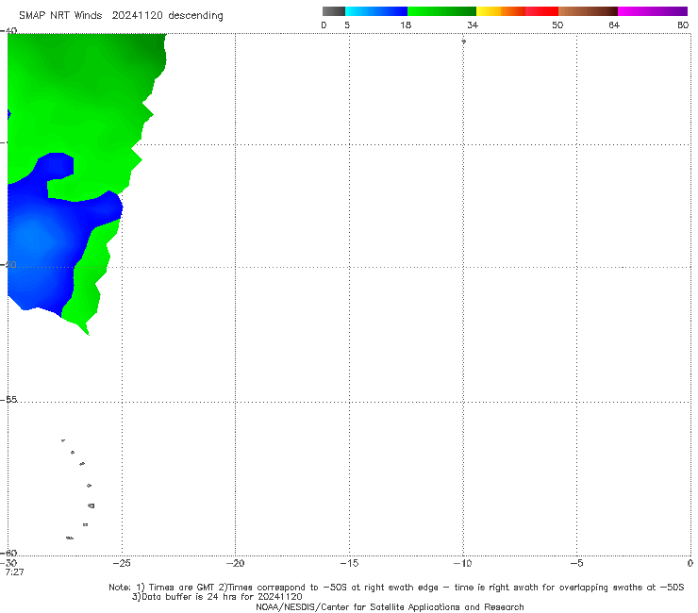
Task: Click the "SMAP NRT Winds" title text
Action: (x=60, y=15)
